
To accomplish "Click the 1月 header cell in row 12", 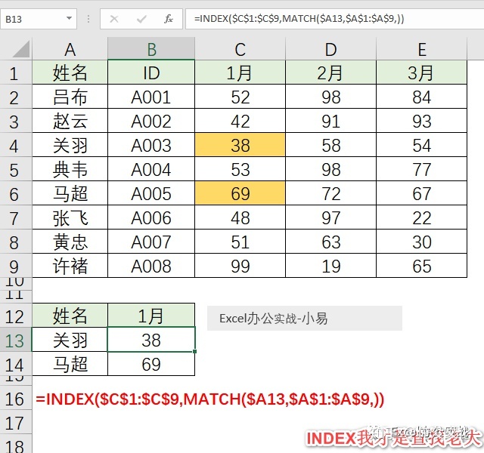I will click(151, 316).
